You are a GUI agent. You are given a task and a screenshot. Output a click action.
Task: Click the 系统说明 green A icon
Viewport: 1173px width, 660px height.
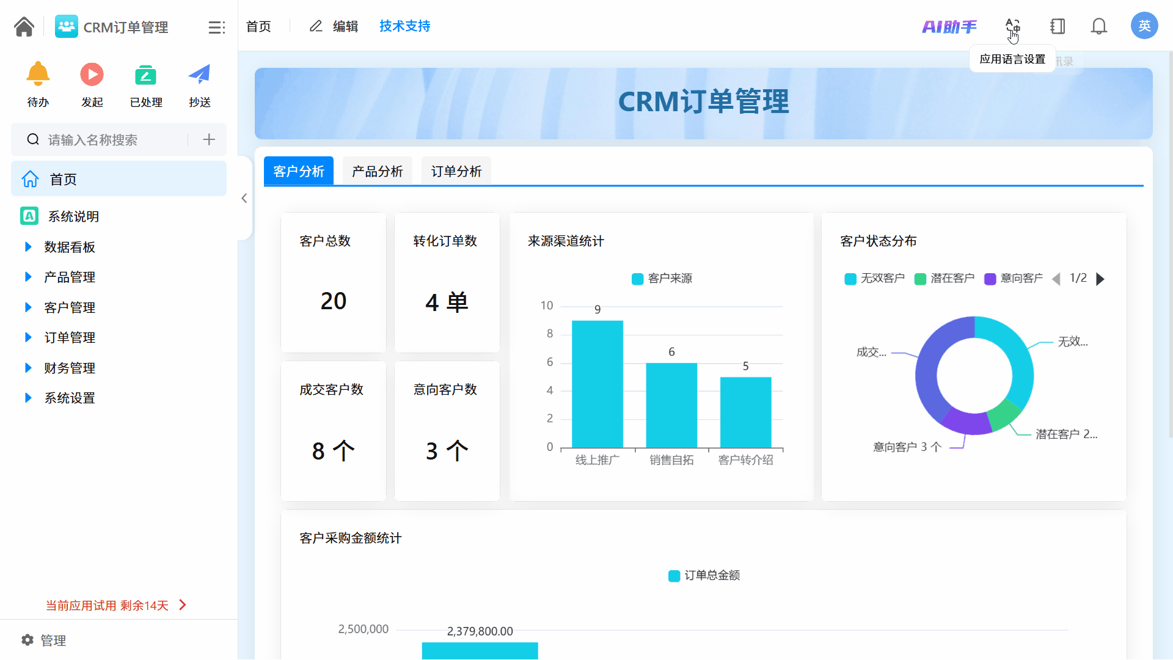point(29,216)
